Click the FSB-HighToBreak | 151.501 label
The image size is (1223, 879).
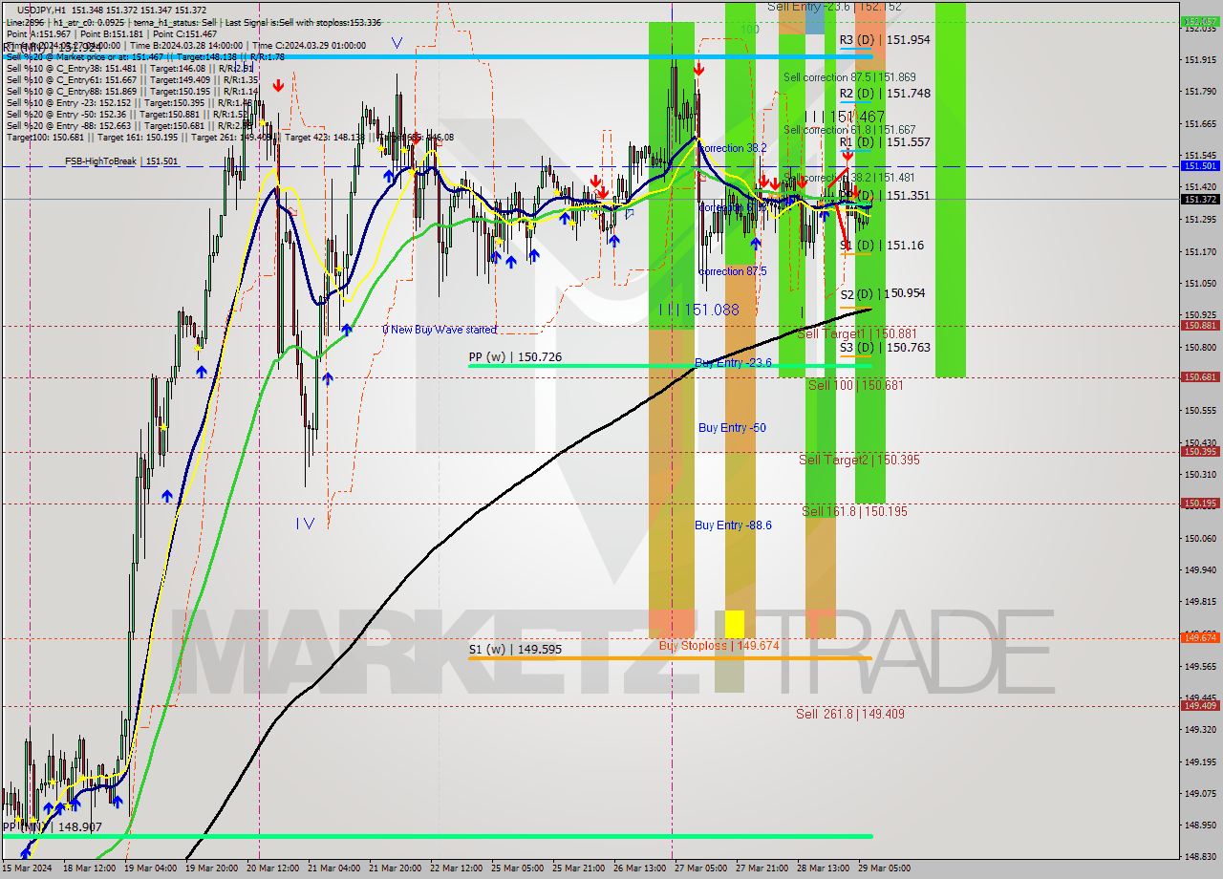121,161
